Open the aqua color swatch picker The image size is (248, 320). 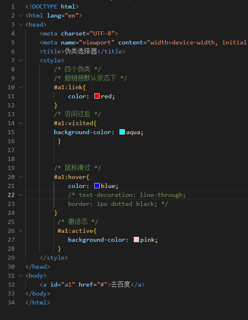[122, 132]
